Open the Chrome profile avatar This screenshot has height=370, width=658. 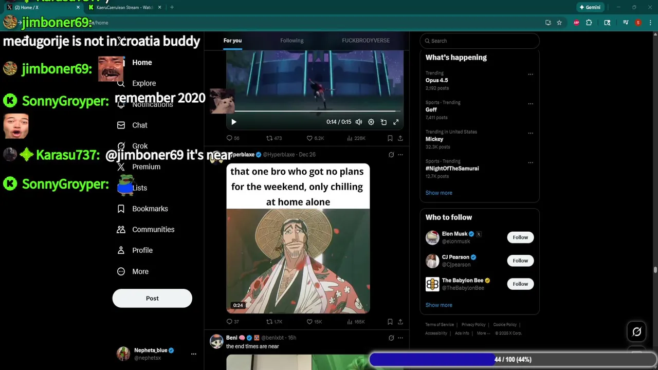(638, 23)
